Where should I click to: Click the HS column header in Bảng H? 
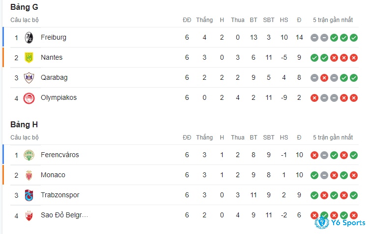(x=284, y=138)
